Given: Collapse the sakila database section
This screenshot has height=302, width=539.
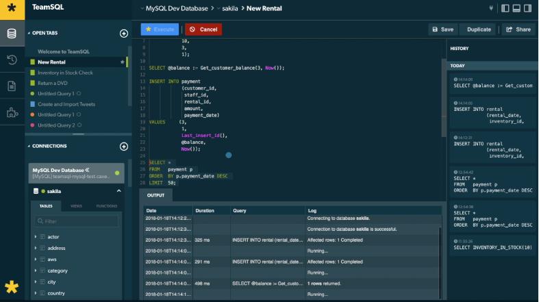Looking at the screenshot, I should point(119,191).
